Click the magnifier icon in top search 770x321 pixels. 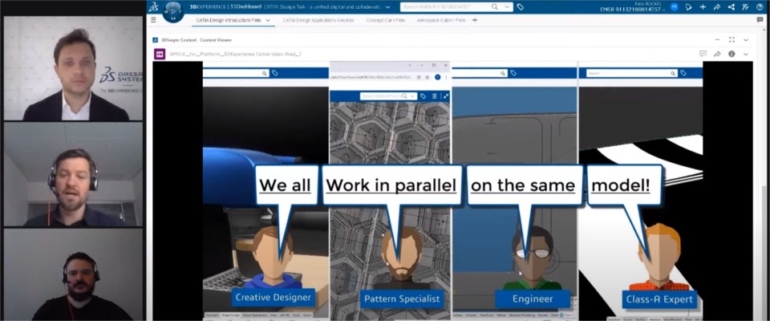coord(495,7)
